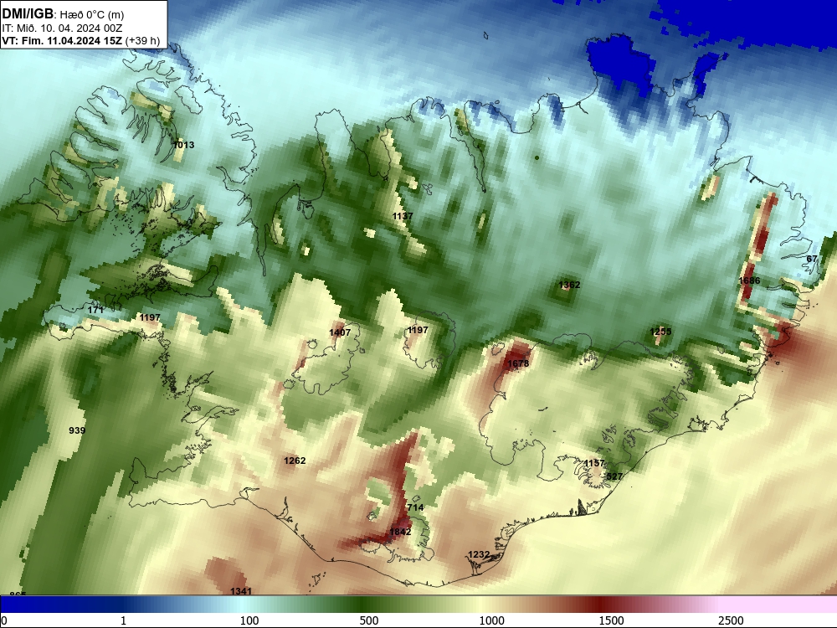This screenshot has width=837, height=628.
Task: Click the 1362 height label on the map
Action: [569, 285]
